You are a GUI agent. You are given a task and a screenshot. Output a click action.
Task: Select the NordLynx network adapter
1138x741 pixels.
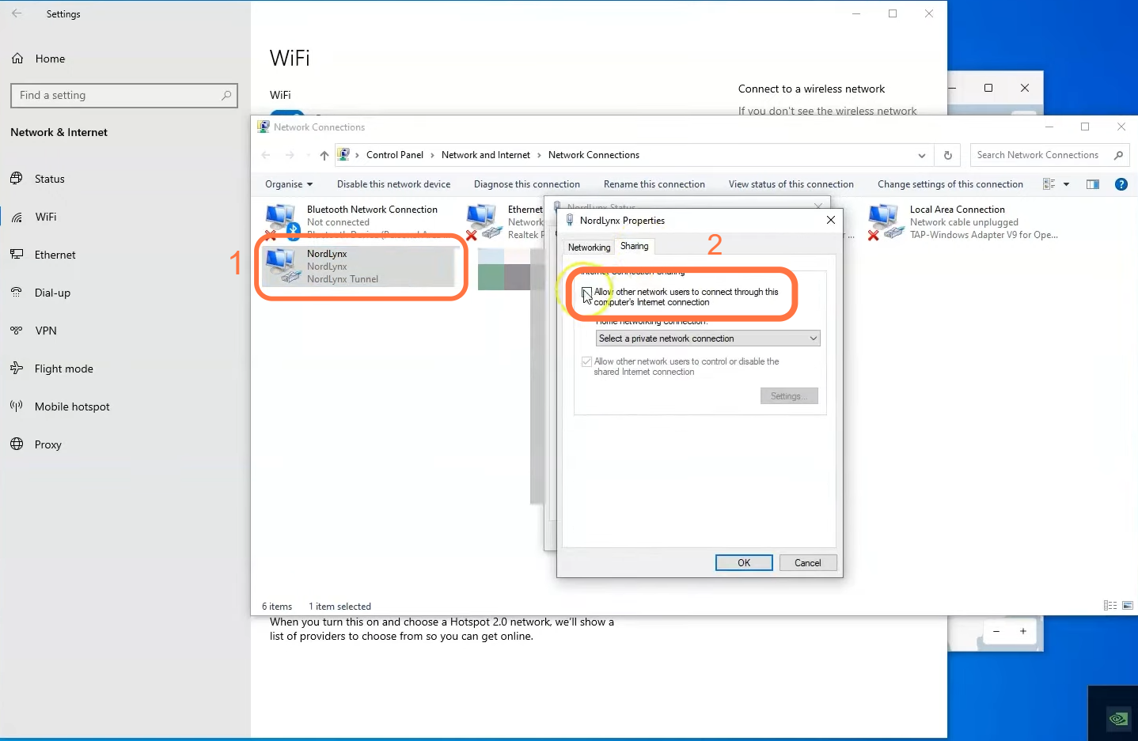point(360,267)
